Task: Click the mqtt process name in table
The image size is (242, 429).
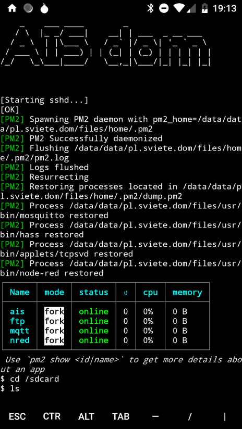Action: tap(20, 331)
